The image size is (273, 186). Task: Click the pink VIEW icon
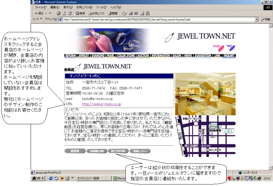218,48
